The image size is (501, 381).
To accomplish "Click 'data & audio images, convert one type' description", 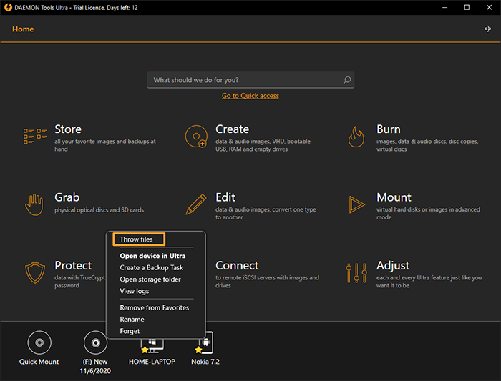I will coord(266,214).
